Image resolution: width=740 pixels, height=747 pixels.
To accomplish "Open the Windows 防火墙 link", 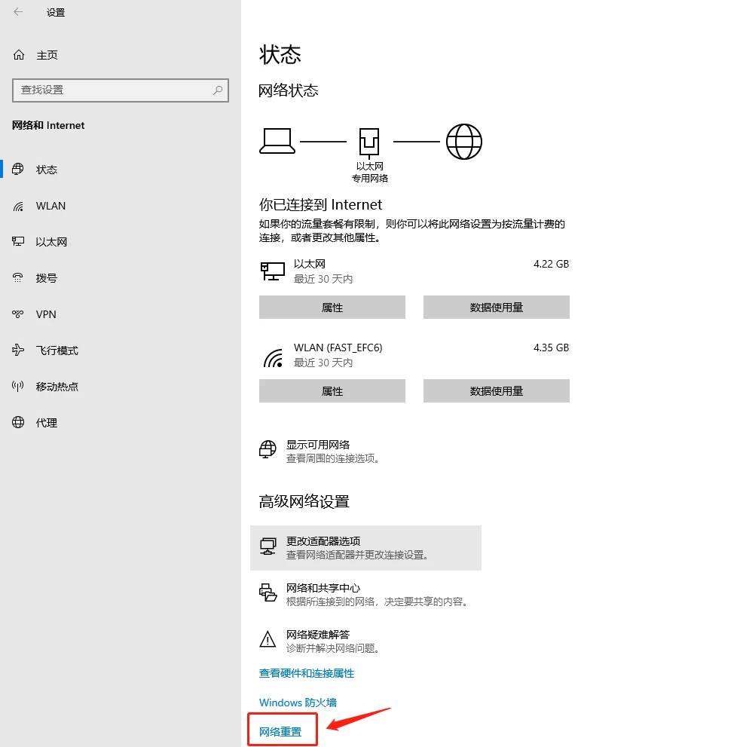I will click(x=298, y=703).
